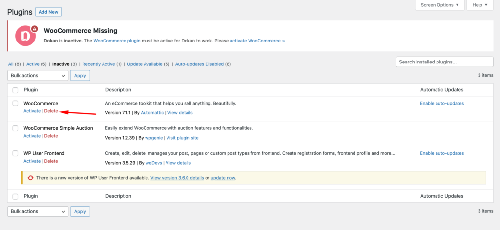
Task: Click the top Description column header
Action: click(118, 90)
